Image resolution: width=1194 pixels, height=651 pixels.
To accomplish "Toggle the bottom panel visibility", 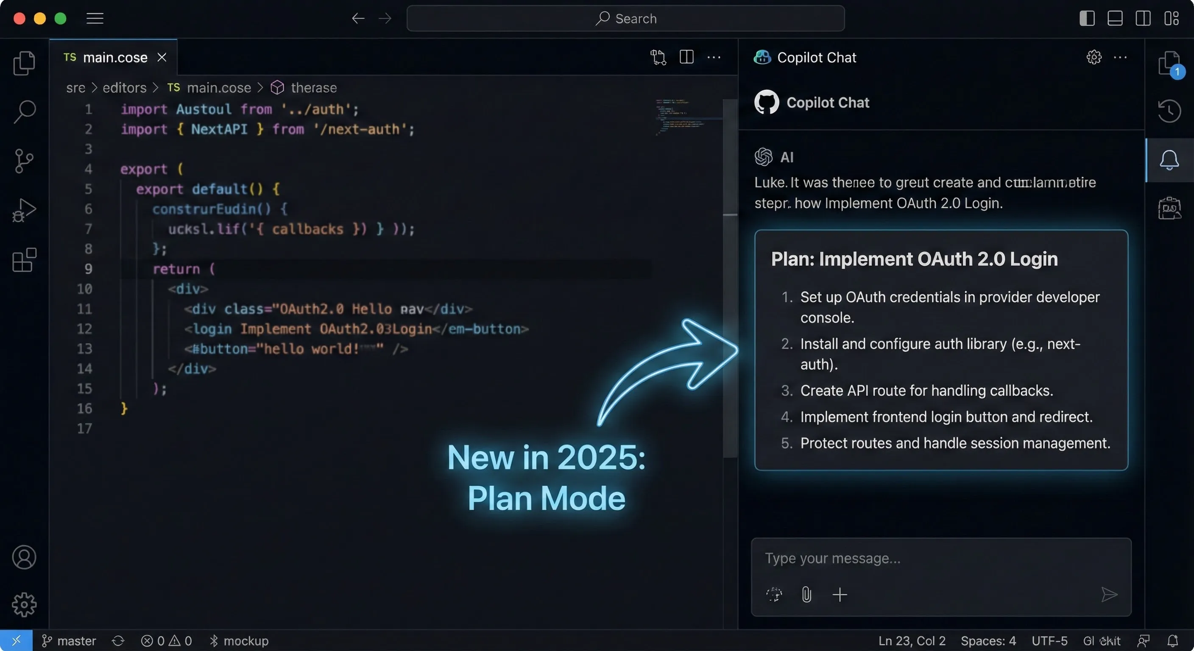I will pos(1115,19).
